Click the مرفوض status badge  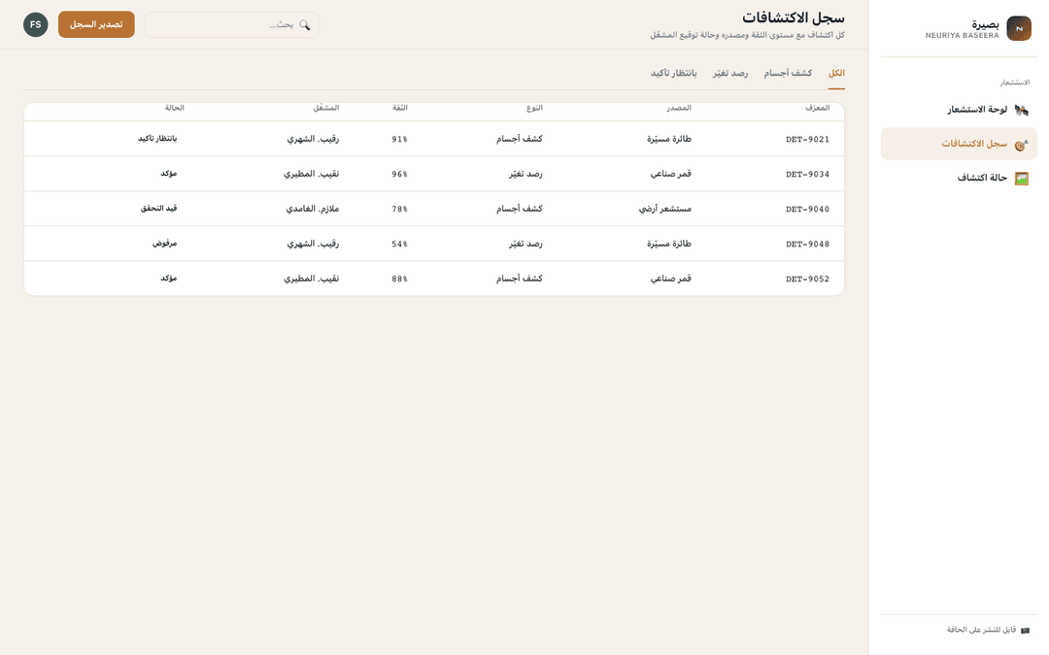coord(164,244)
